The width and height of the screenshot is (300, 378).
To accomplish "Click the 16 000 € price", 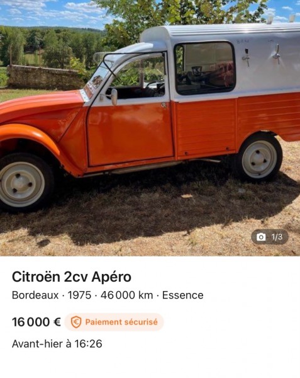I will [x=36, y=322].
